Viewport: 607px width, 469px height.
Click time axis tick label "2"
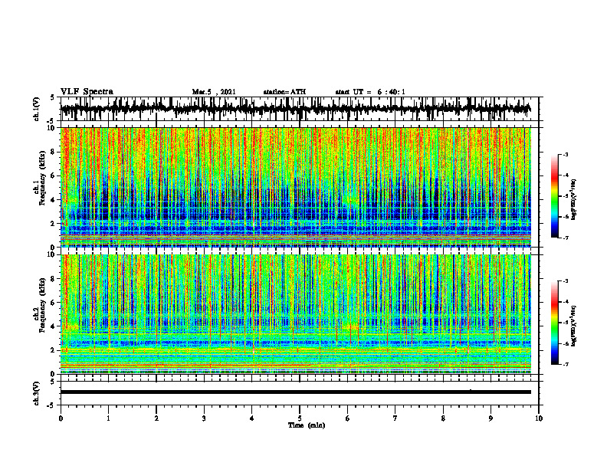[156, 418]
